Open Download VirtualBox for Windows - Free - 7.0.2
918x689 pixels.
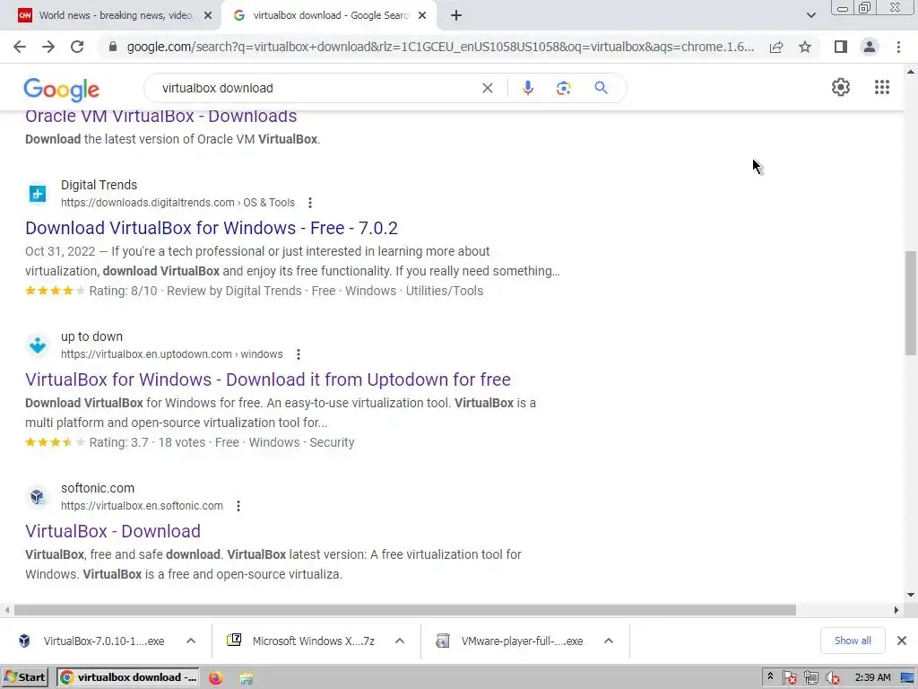point(212,228)
